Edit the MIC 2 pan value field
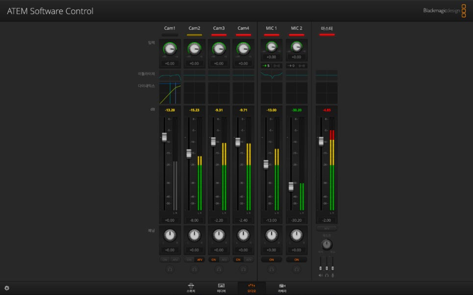 296,250
